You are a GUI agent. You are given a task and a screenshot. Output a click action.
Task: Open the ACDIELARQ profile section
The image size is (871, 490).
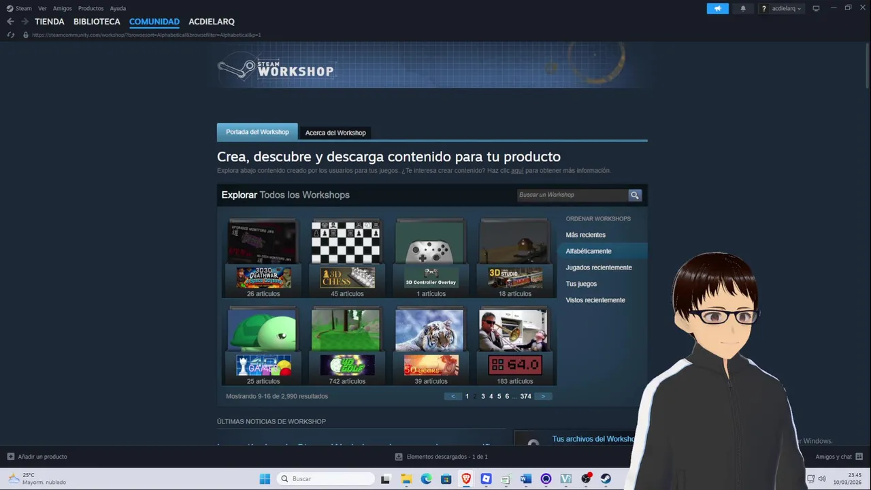click(212, 22)
